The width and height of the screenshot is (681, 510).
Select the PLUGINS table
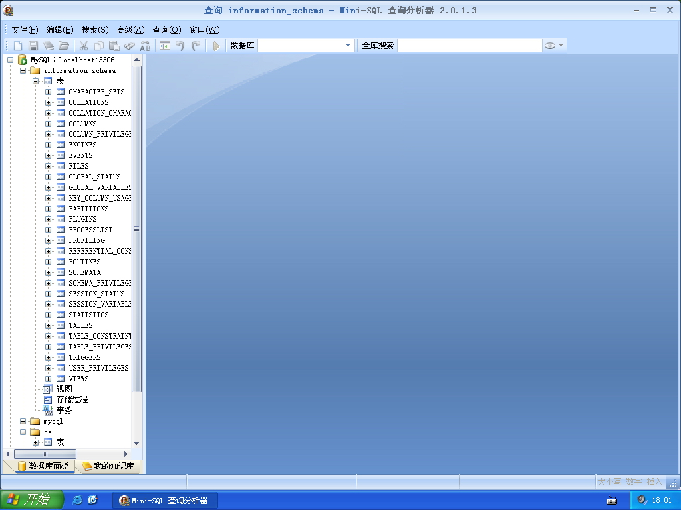click(x=82, y=219)
